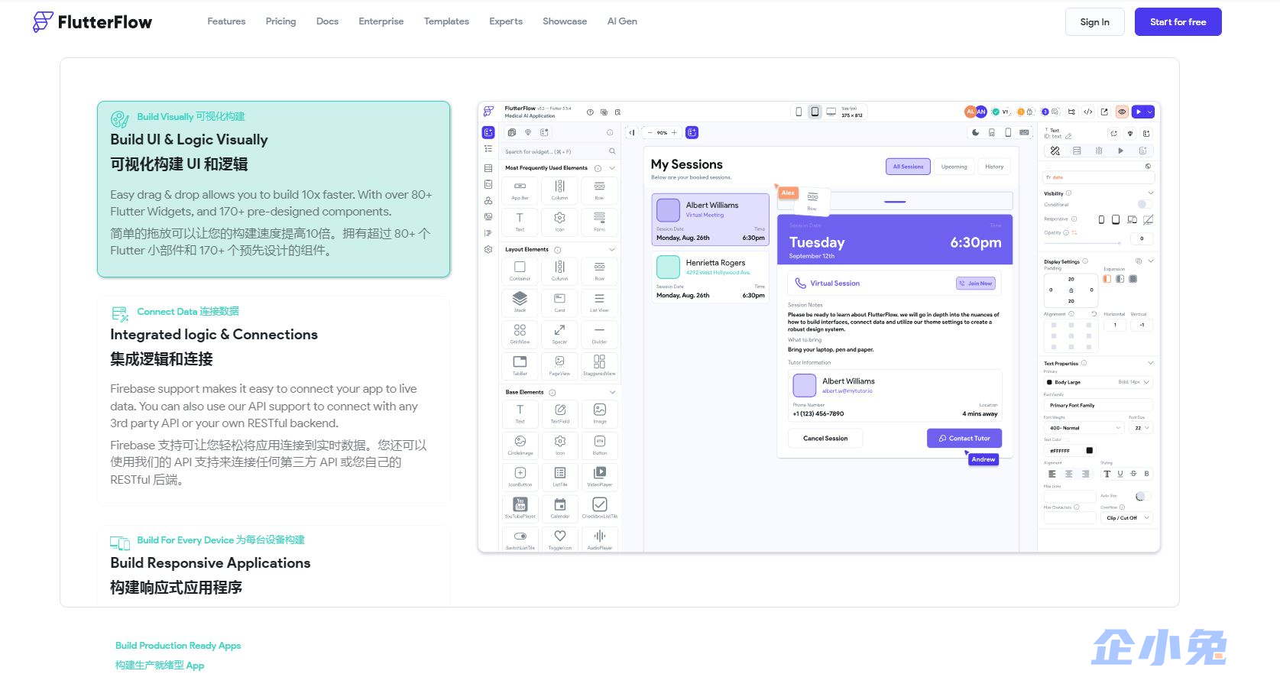Click the FlutterFlow logo

(92, 22)
